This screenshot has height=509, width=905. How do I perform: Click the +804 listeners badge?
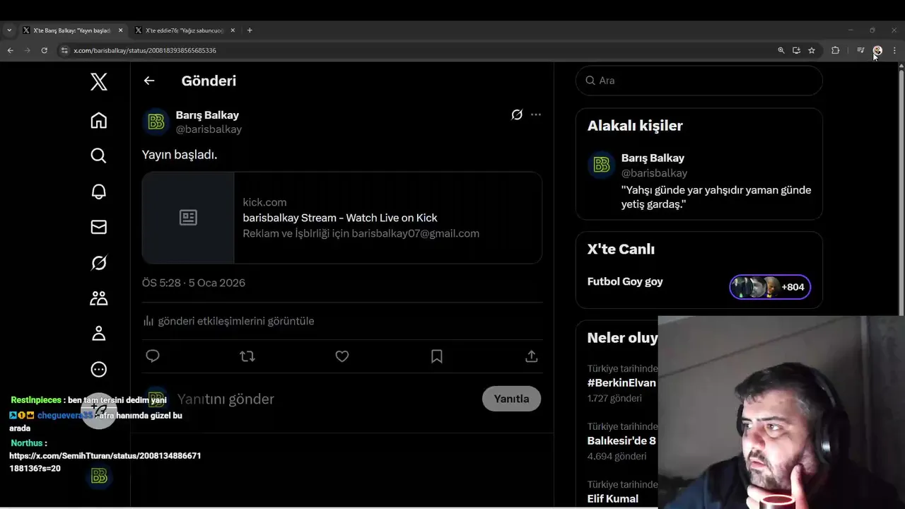770,287
